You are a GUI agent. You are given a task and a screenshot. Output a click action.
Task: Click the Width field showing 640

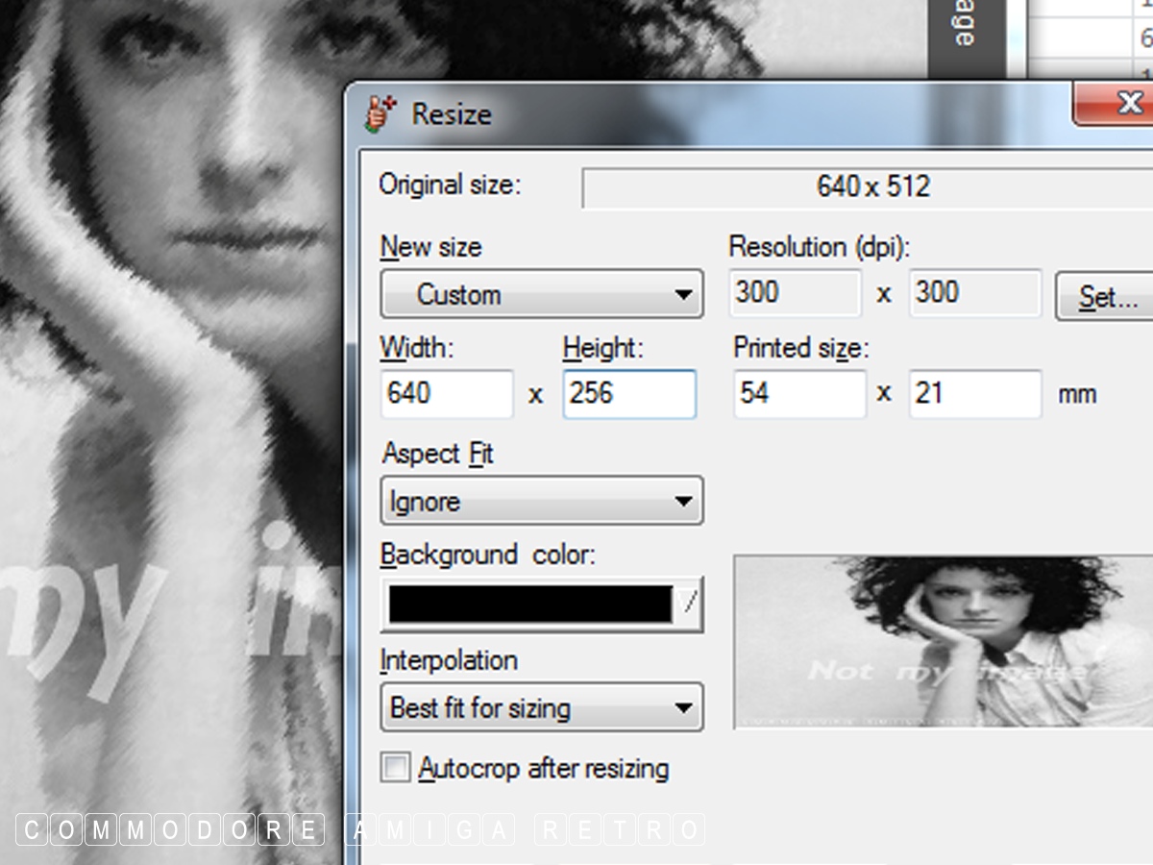(x=446, y=394)
